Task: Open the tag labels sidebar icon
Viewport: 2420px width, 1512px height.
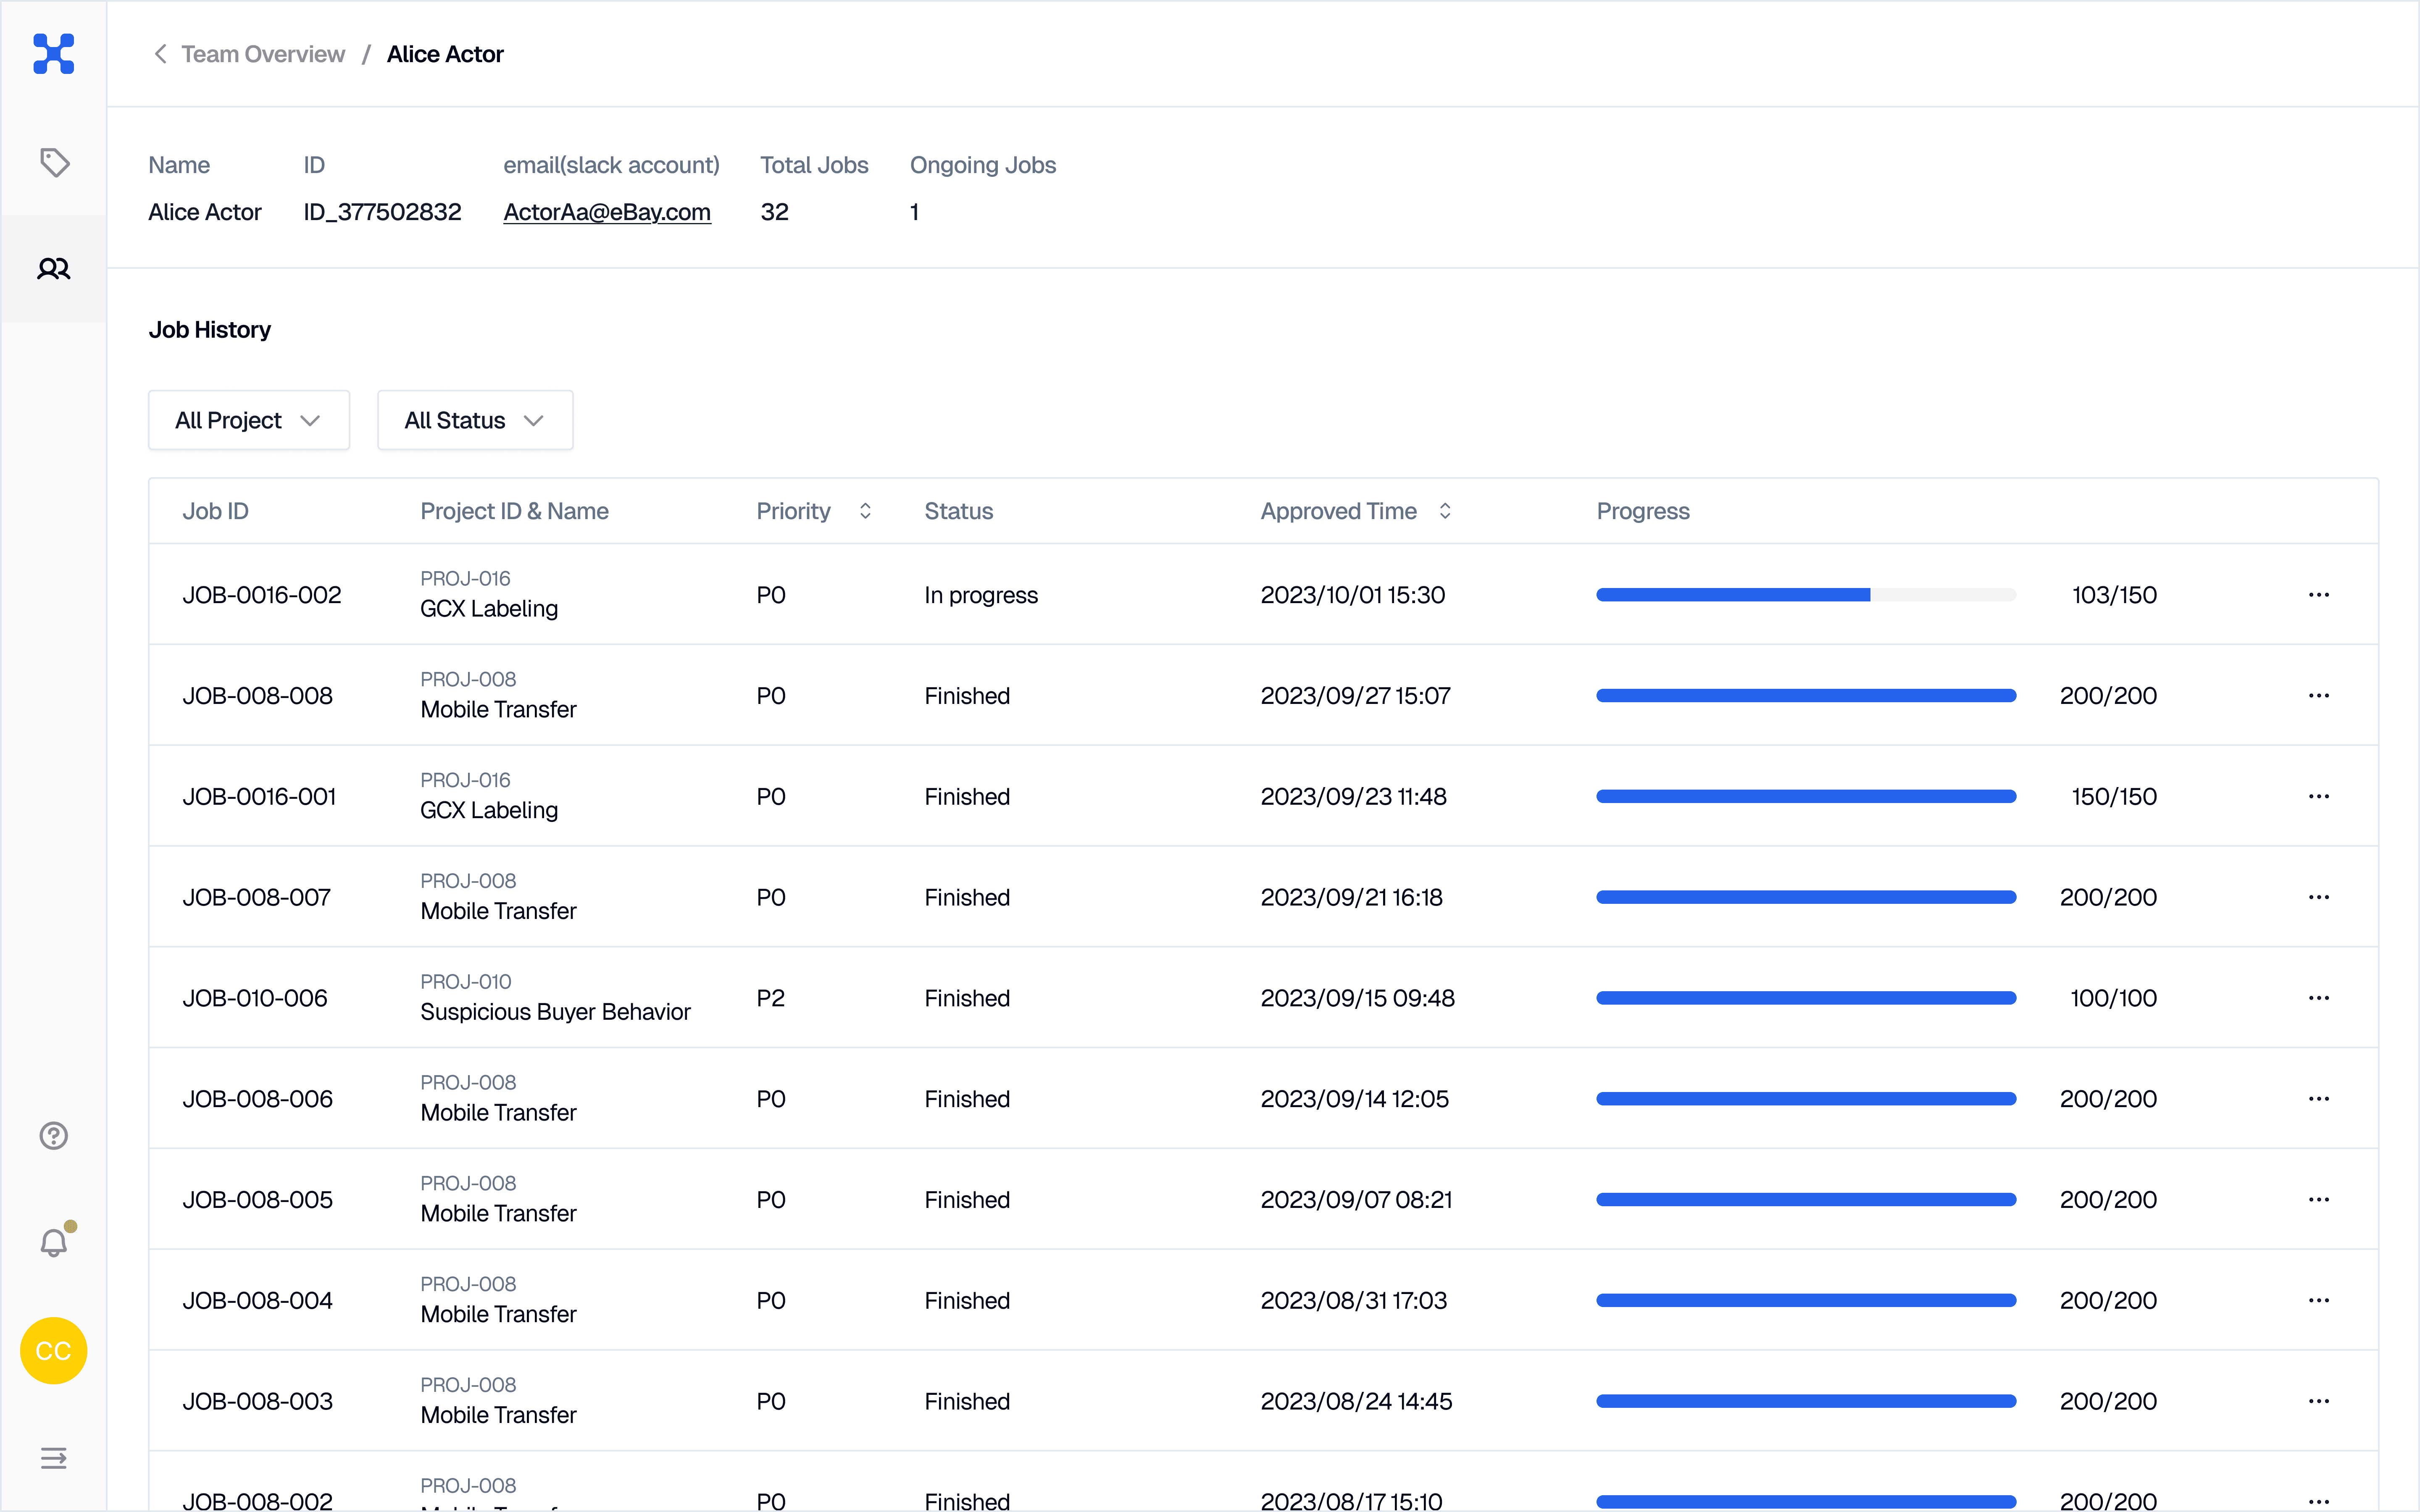Action: click(x=54, y=162)
